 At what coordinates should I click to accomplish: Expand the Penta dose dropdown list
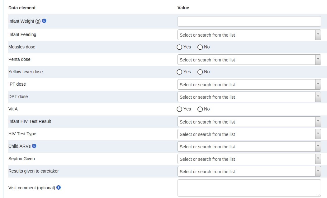pyautogui.click(x=249, y=60)
